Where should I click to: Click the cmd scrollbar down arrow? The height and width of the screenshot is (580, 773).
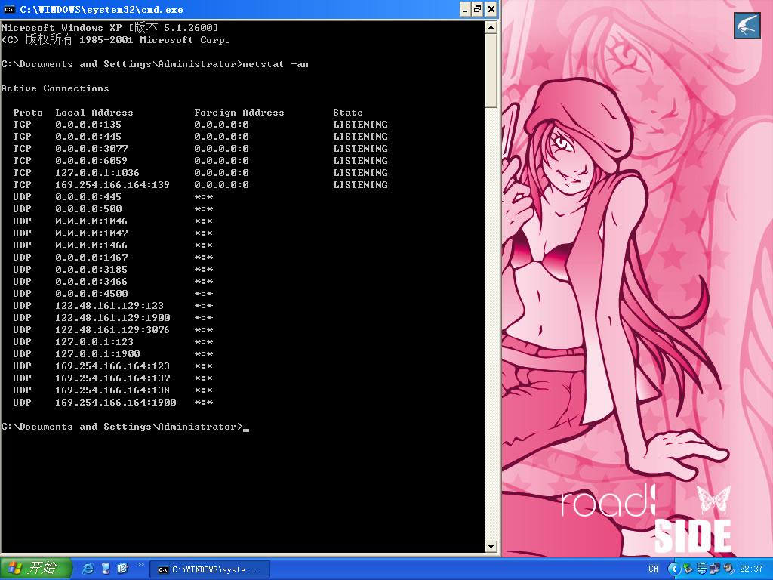(491, 546)
